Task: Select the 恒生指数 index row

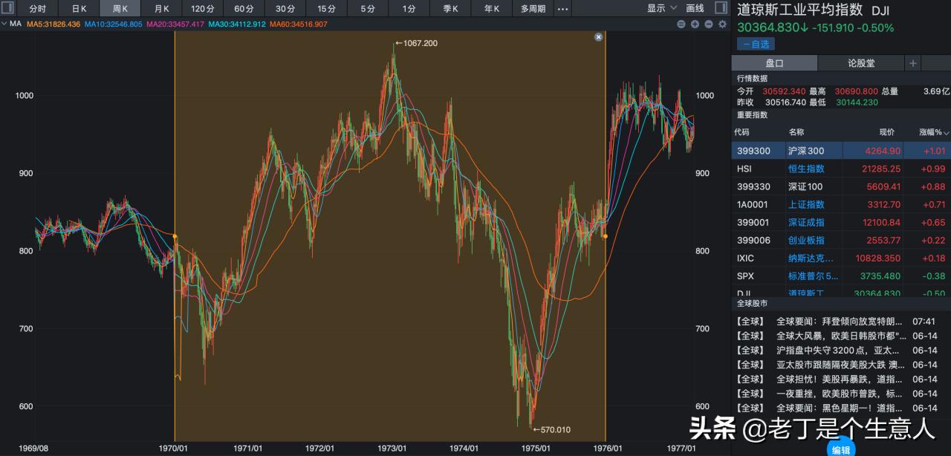Action: (x=841, y=169)
